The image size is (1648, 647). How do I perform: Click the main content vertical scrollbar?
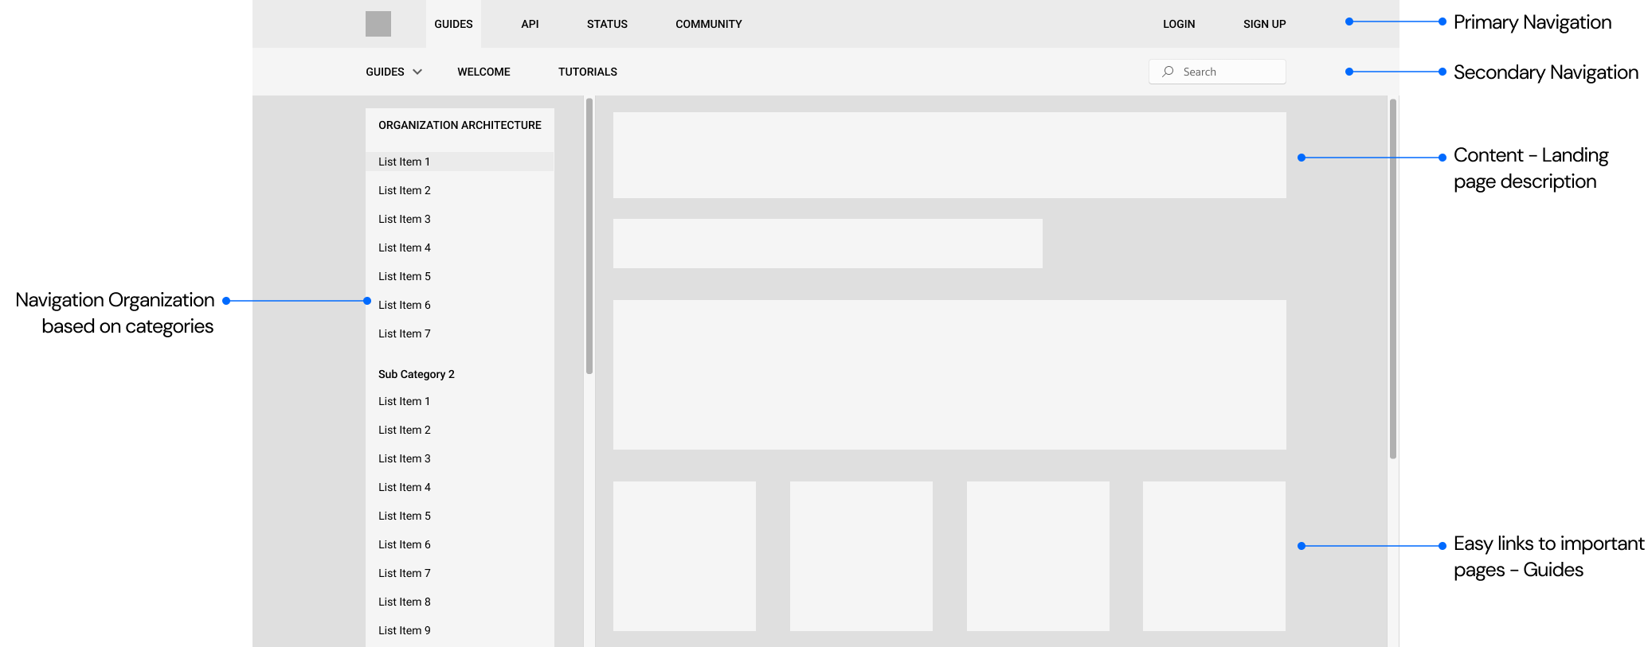click(x=1392, y=279)
